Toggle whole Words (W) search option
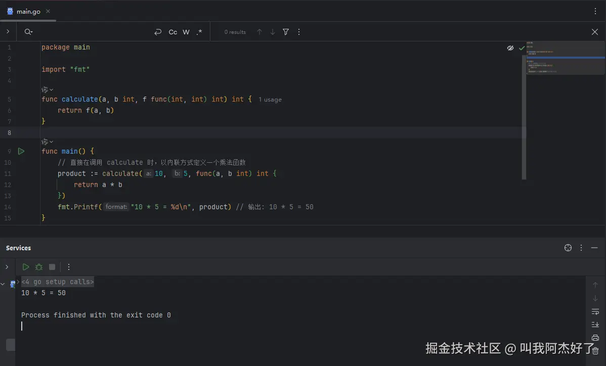Image resolution: width=606 pixels, height=366 pixels. tap(186, 32)
